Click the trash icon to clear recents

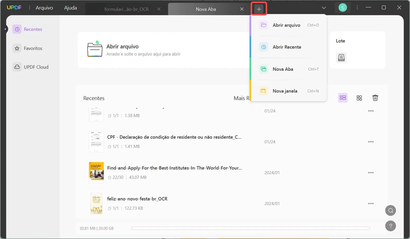(x=375, y=98)
